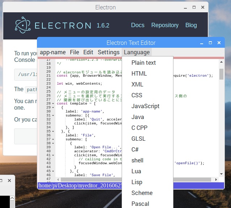Screen dimensions: 231x208
Task: Open the Blog link in Electron window
Action: tap(191, 25)
